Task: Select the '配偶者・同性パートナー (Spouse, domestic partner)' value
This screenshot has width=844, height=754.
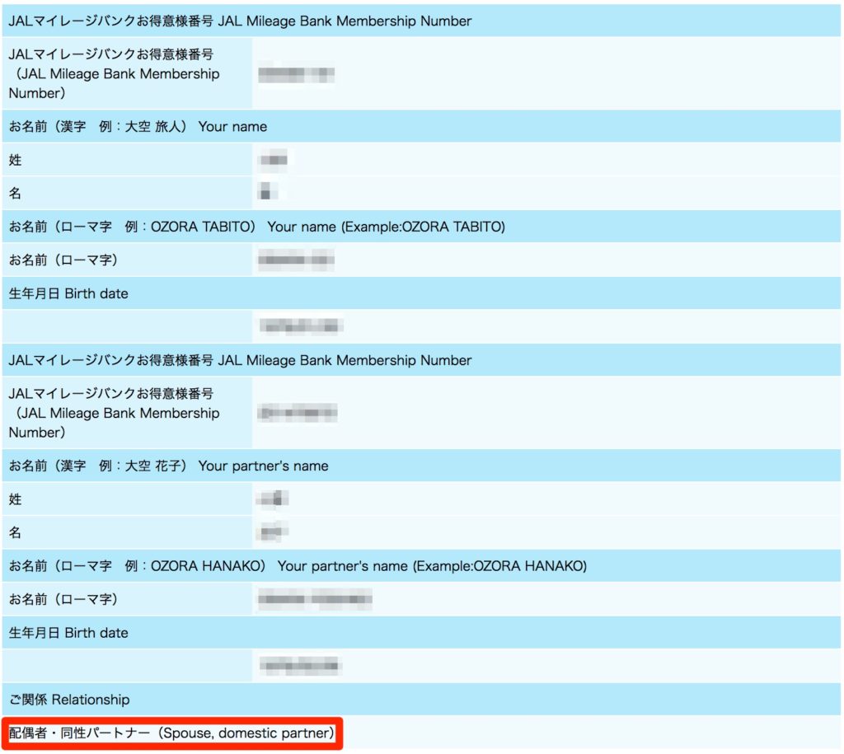Action: (171, 733)
